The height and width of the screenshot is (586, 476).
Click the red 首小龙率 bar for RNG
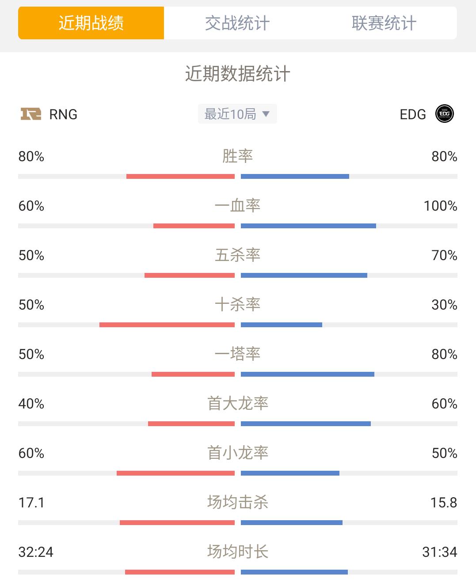[x=175, y=473]
